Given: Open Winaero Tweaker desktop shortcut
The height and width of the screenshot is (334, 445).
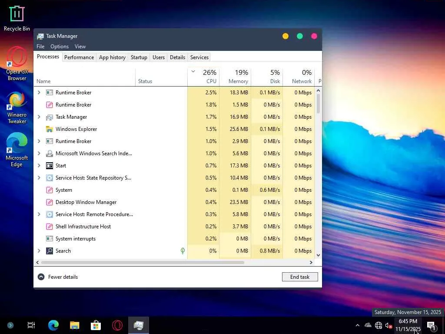Looking at the screenshot, I should pyautogui.click(x=17, y=108).
